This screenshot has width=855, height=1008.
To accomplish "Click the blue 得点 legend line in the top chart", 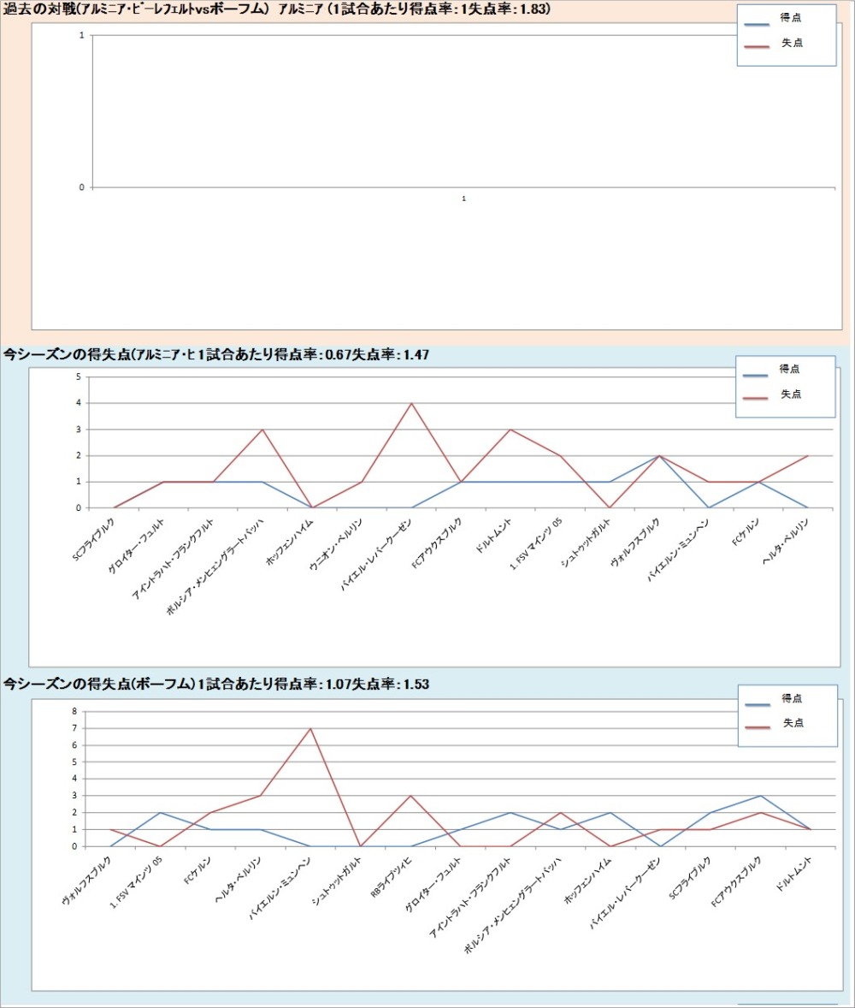I will (757, 23).
